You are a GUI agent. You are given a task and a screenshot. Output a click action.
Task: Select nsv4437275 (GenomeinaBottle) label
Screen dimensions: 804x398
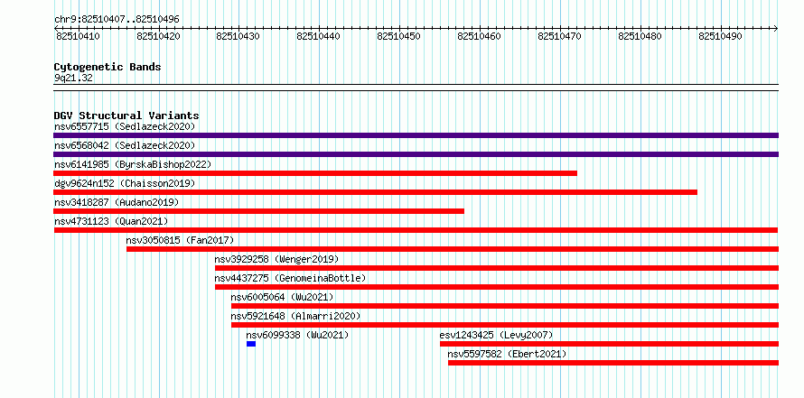click(290, 278)
